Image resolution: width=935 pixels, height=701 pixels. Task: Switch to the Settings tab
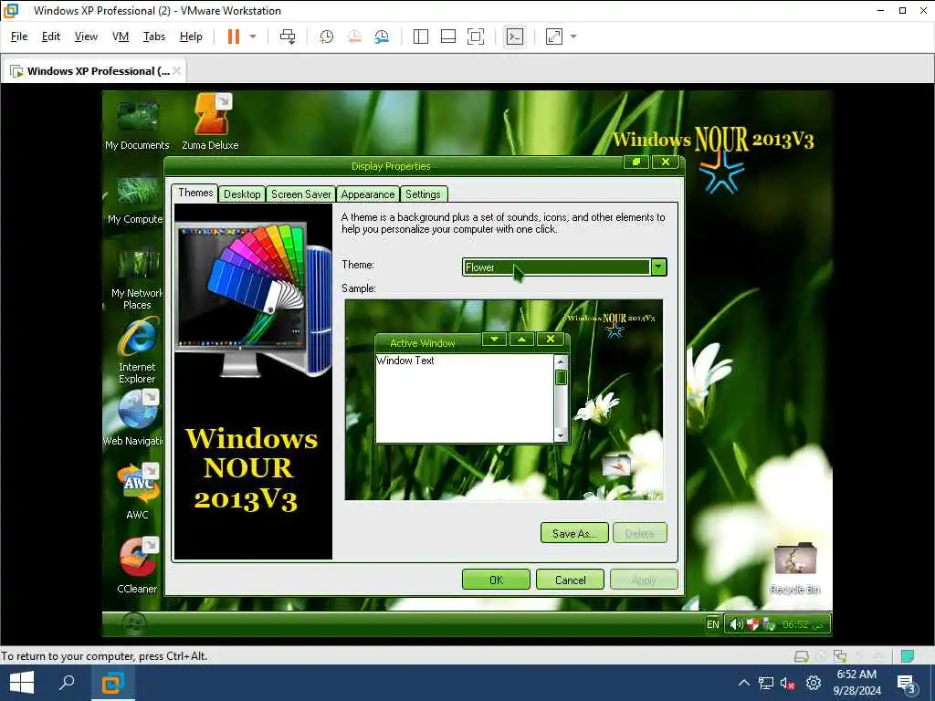click(x=423, y=194)
